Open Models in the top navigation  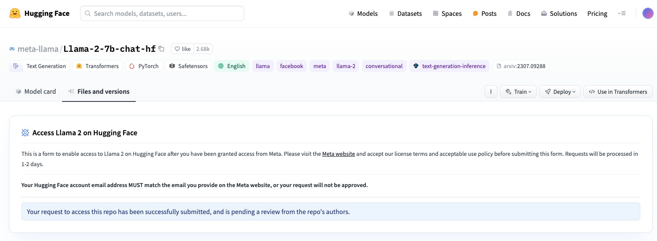[363, 13]
